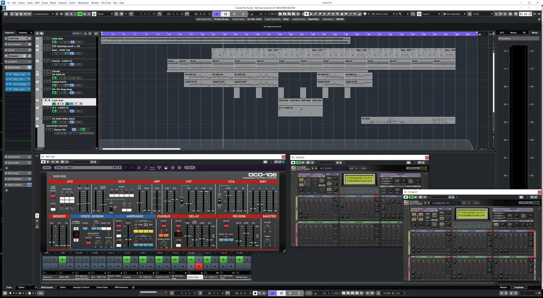This screenshot has width=543, height=298.
Task: Toggle the Snap X button
Action: click(419, 14)
